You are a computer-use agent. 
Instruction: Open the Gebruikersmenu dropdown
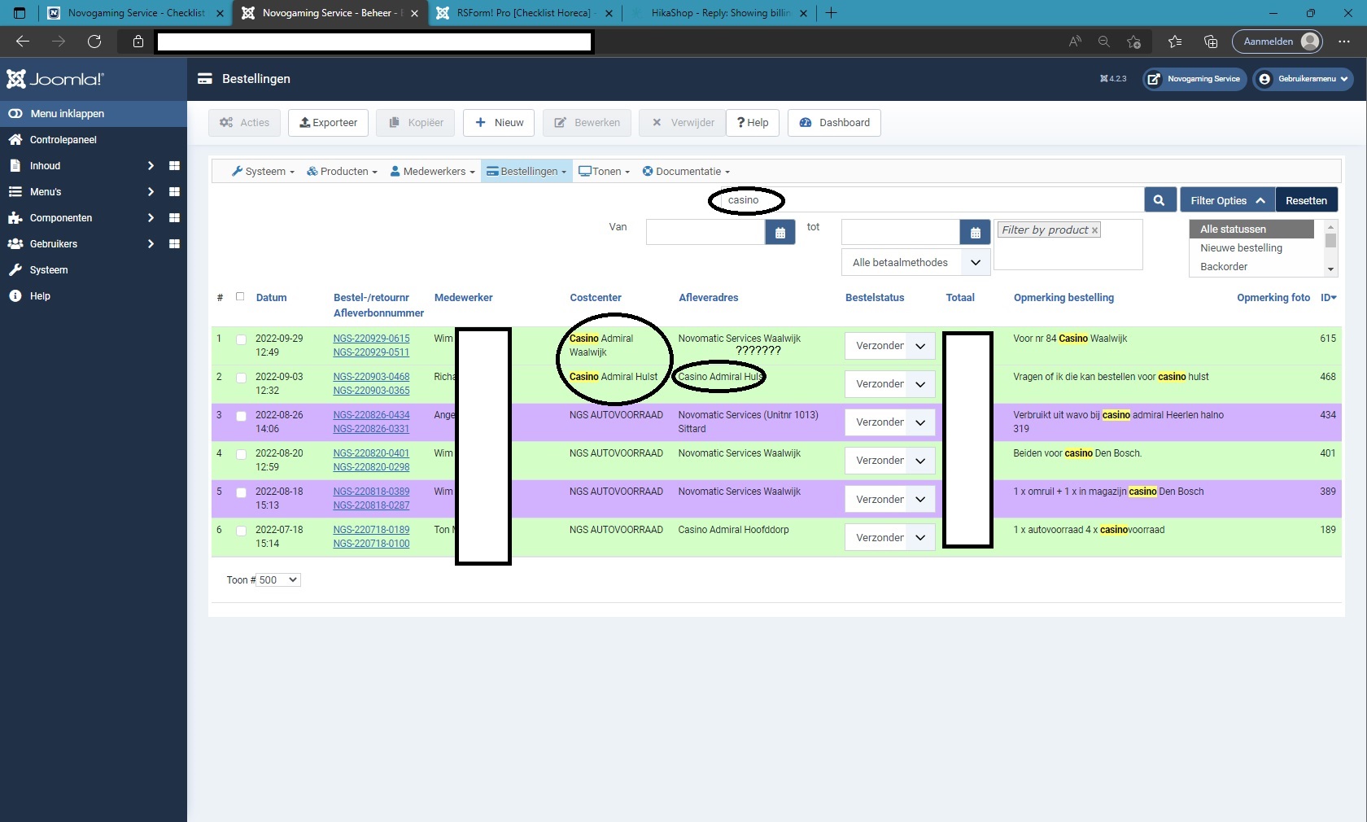pyautogui.click(x=1304, y=79)
